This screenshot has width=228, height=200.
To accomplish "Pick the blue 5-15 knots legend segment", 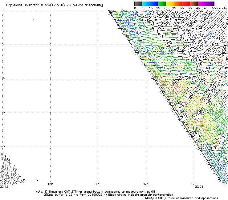I will pyautogui.click(x=150, y=4).
